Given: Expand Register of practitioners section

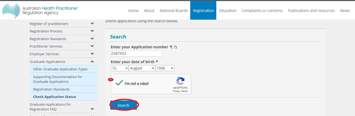Looking at the screenshot, I should click(x=92, y=24).
